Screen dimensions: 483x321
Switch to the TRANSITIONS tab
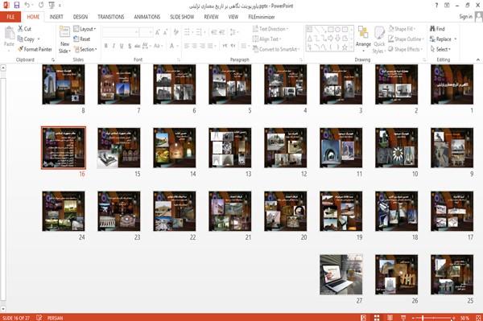[111, 17]
